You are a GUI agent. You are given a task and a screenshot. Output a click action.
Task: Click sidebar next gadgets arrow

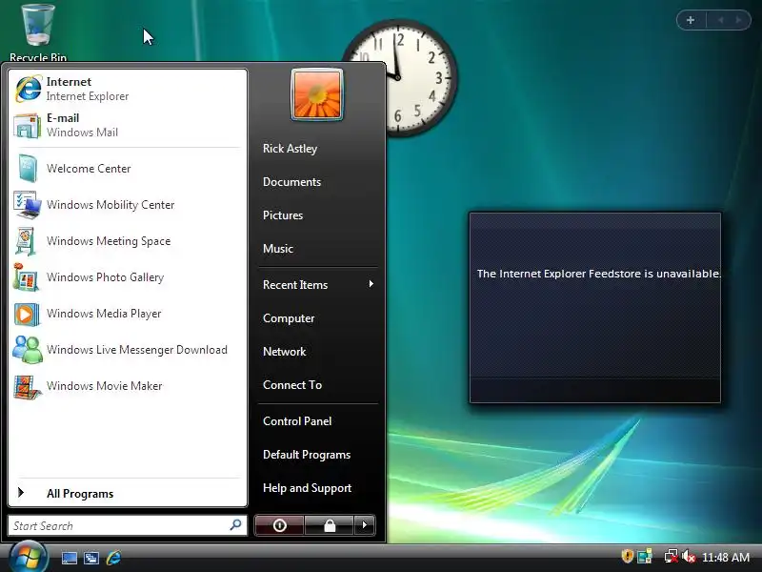point(739,20)
